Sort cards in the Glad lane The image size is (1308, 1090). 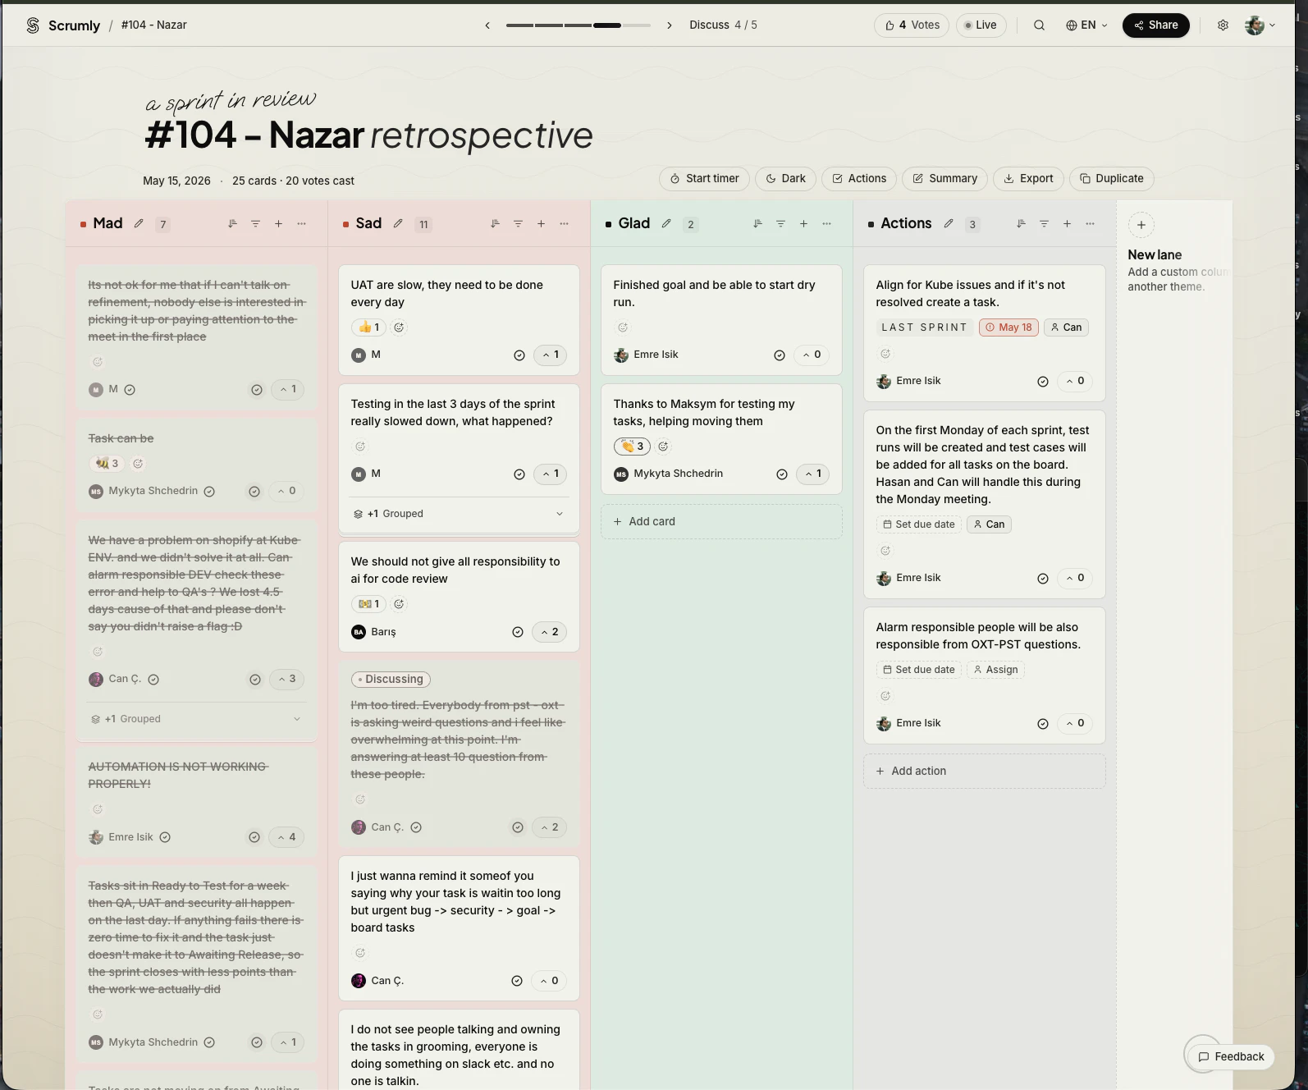pos(757,223)
